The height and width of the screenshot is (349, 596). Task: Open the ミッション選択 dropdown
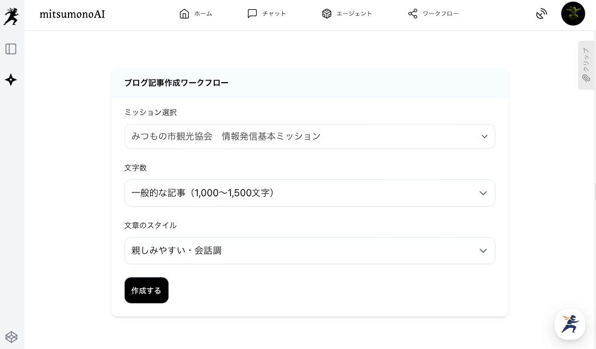point(309,136)
